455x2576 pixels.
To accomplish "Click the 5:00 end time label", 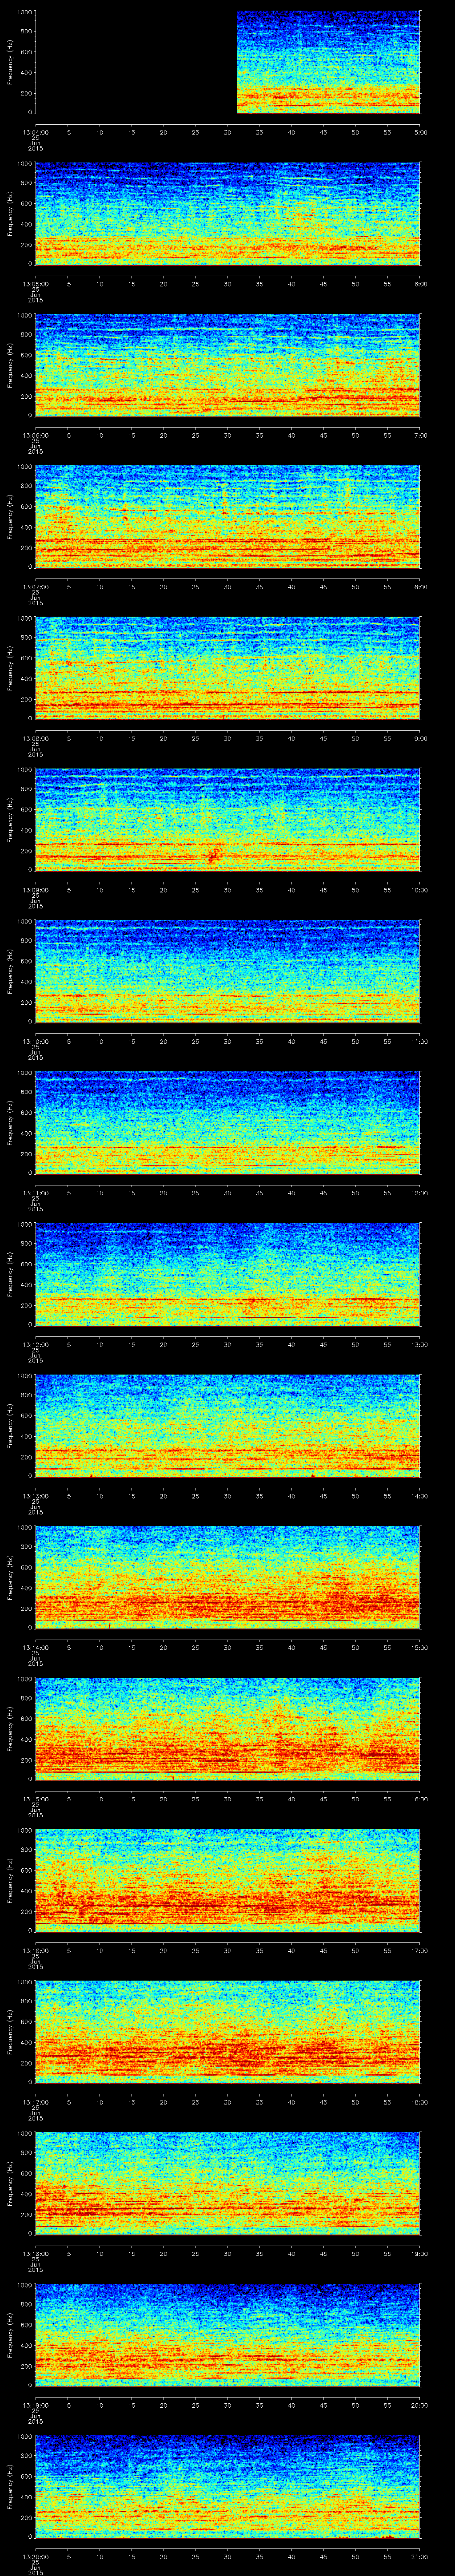I will (420, 132).
